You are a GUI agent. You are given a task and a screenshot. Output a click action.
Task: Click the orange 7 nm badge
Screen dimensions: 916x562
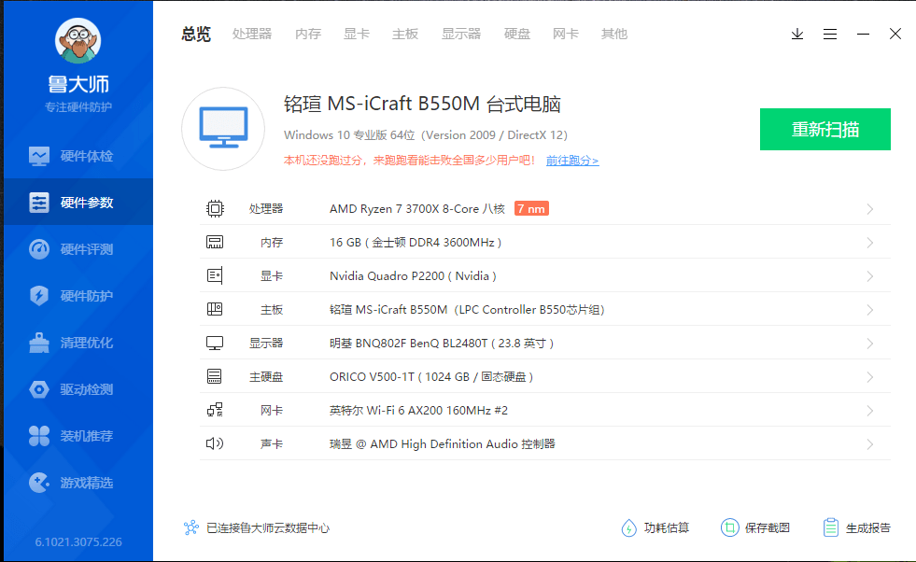click(x=531, y=208)
